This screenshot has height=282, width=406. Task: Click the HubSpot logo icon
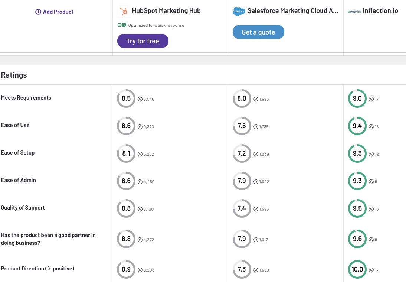click(124, 12)
